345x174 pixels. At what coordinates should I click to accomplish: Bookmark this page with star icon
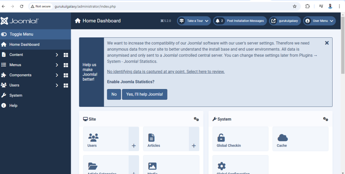[294, 6]
